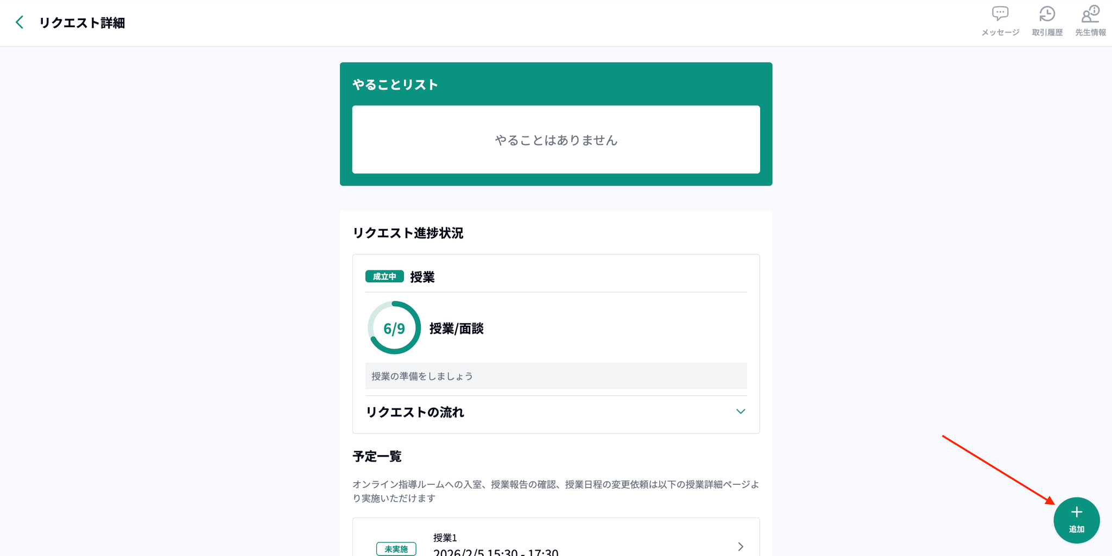Click the リクエスト詳細 page title
1112x556 pixels.
82,23
